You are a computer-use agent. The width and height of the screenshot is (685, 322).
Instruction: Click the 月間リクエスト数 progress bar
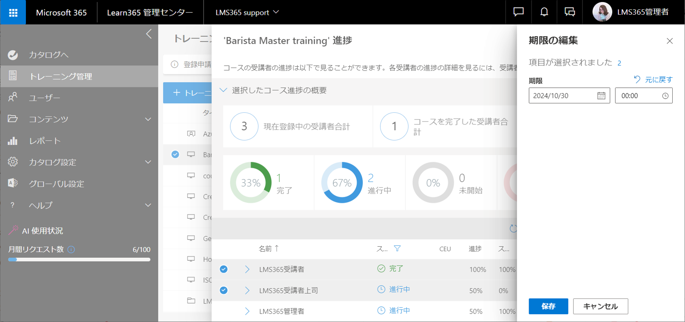pos(79,259)
